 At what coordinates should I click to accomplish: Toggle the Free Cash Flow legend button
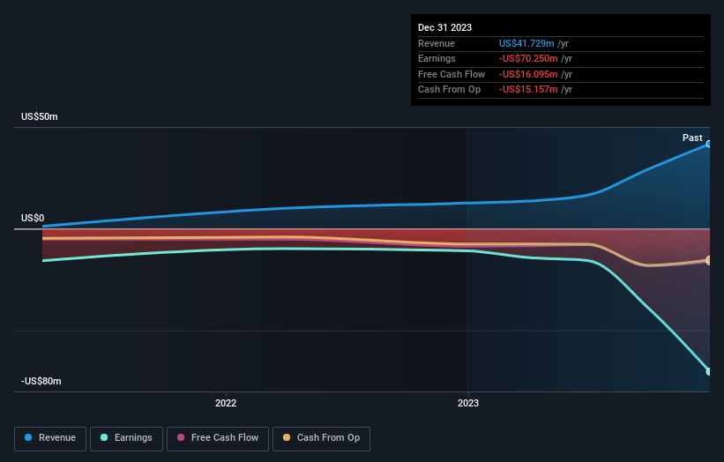(x=218, y=438)
